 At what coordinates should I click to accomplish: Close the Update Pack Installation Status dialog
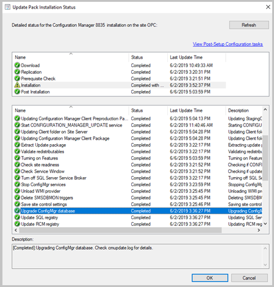point(268,7)
